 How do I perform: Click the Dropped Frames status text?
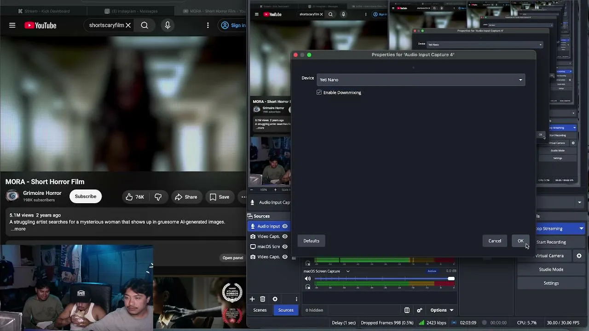pos(387,323)
